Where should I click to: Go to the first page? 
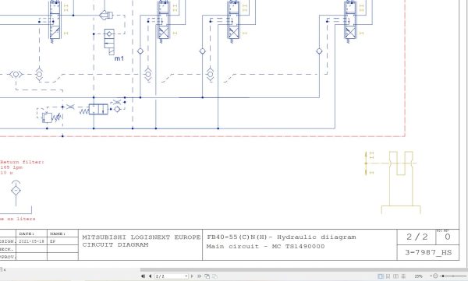[143, 276]
